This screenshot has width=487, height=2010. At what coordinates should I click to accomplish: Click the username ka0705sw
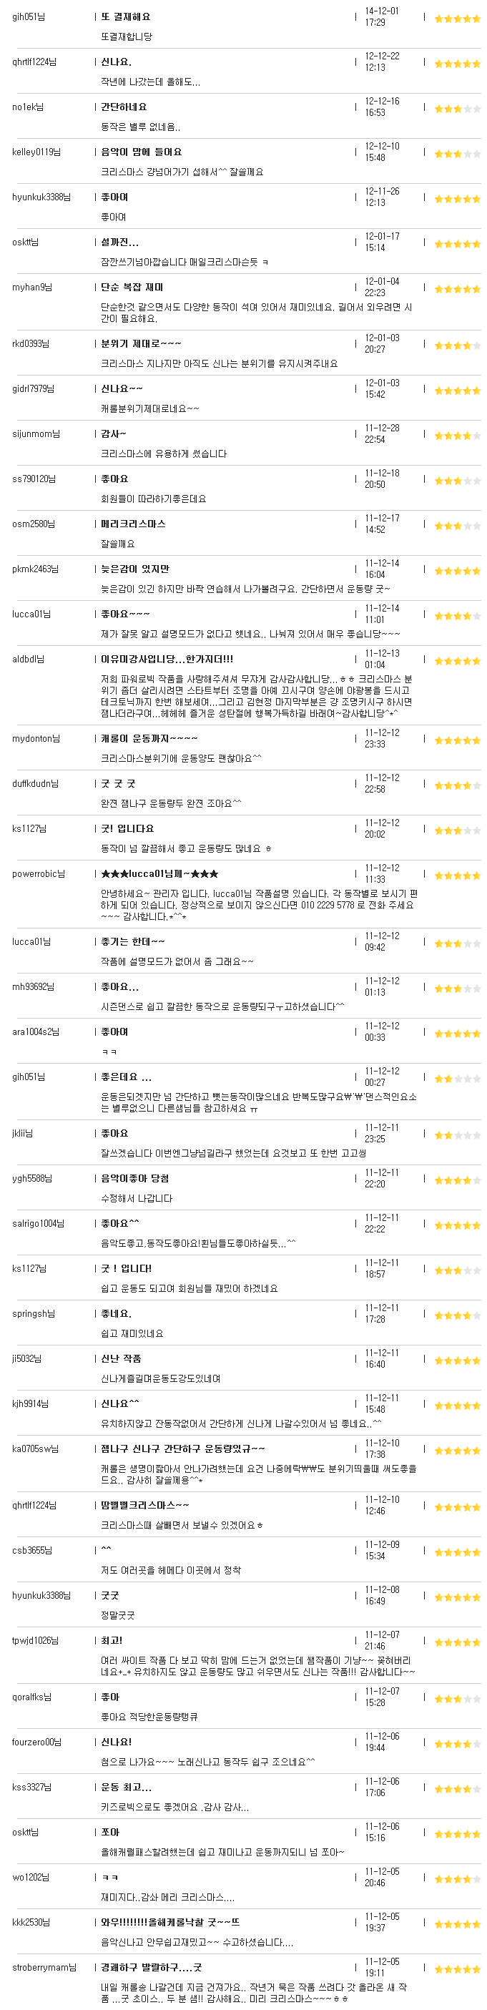pyautogui.click(x=35, y=1449)
